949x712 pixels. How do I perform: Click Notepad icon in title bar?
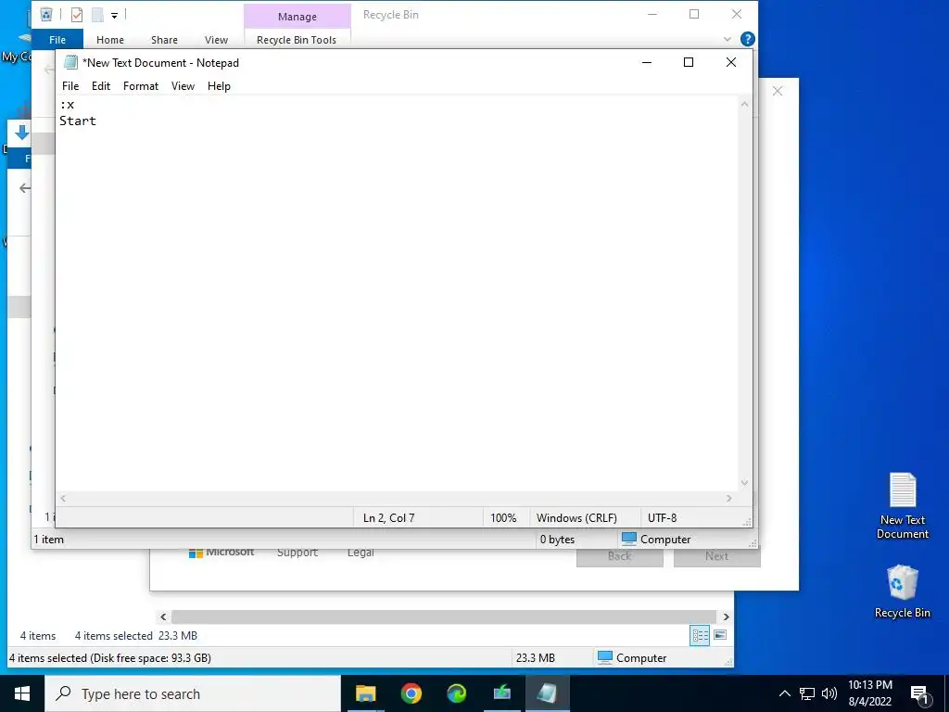point(70,62)
